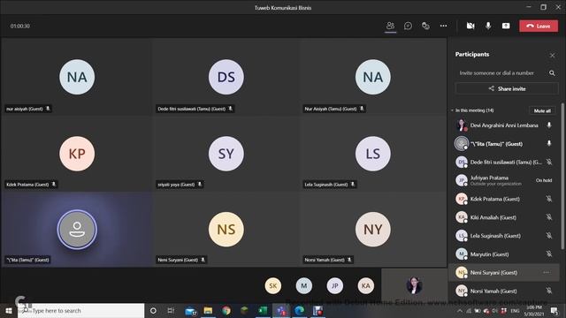Screen dimensions: 566x318
Task: Toggle muted mic for Kdek Pratama in list
Action: [549, 199]
